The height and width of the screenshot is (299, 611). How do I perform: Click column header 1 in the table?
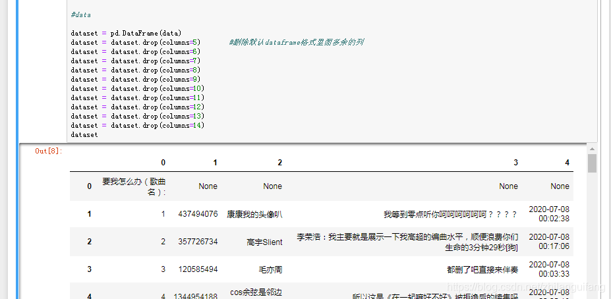[x=215, y=163]
